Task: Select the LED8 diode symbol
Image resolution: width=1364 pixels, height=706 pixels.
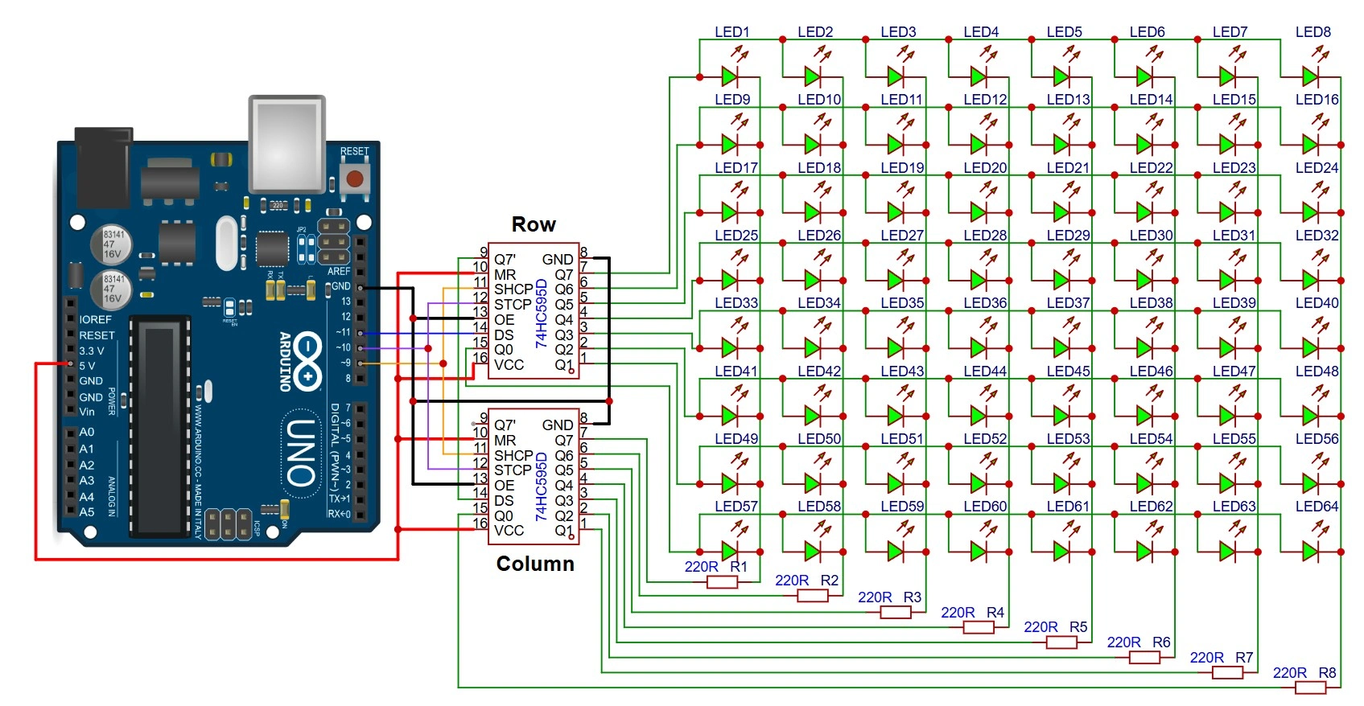Action: [1310, 76]
